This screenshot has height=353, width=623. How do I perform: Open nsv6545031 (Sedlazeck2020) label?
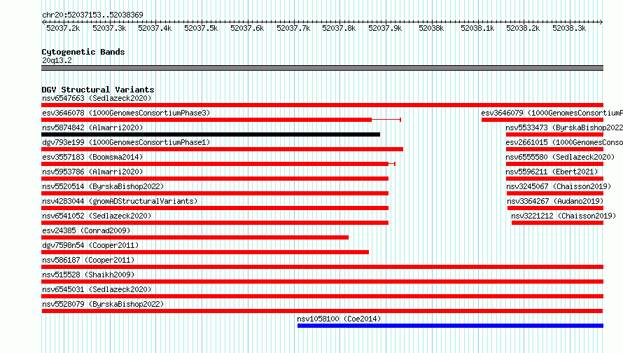coord(97,289)
